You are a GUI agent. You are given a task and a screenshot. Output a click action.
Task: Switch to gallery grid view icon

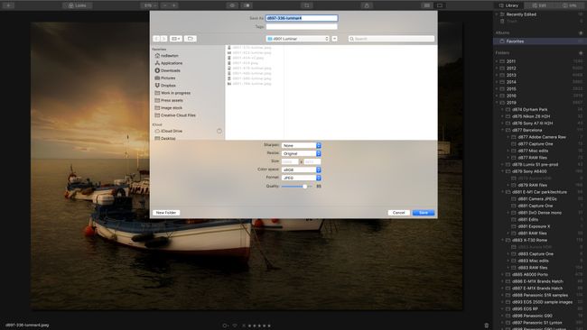coord(427,5)
